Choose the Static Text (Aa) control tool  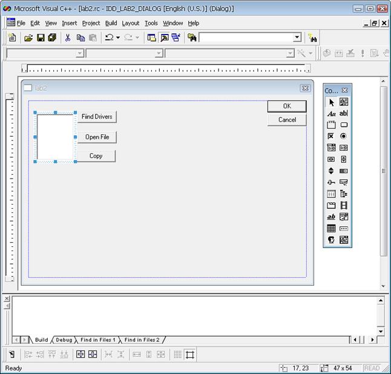click(x=331, y=113)
